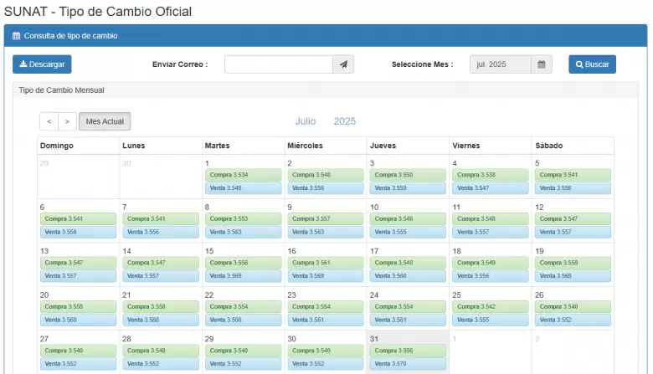This screenshot has width=653, height=374.
Task: Select Venta 3.561 on day 23
Action: click(326, 320)
